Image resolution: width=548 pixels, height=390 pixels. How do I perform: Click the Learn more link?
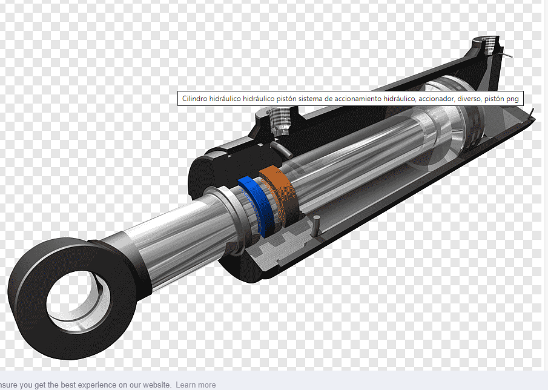click(x=196, y=385)
